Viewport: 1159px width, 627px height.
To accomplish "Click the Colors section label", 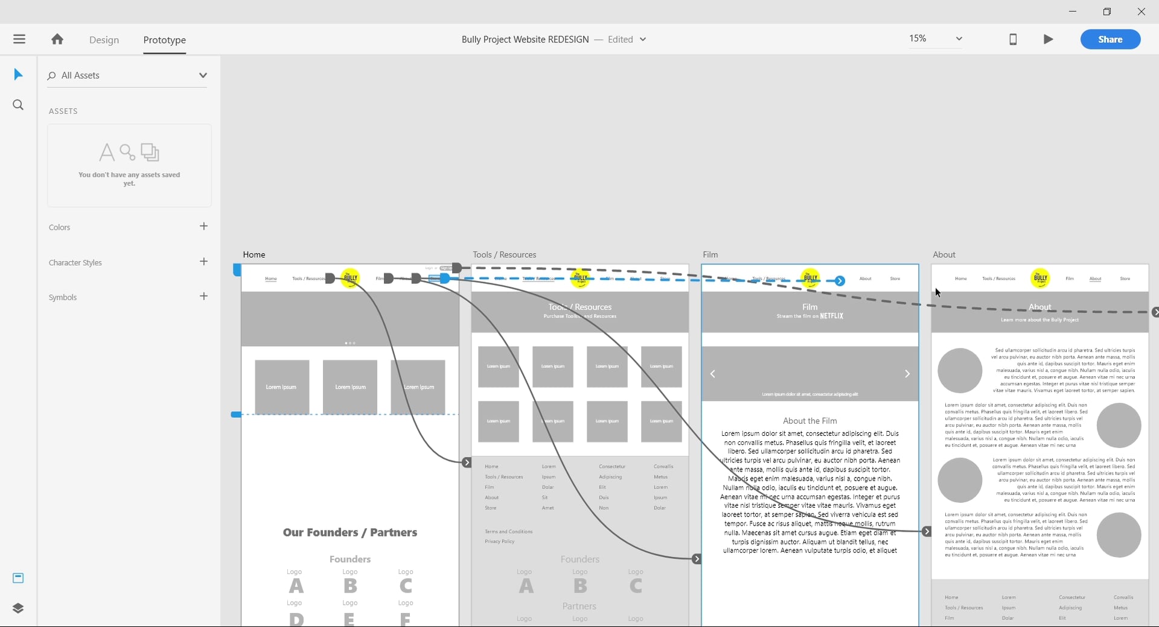I will 60,227.
